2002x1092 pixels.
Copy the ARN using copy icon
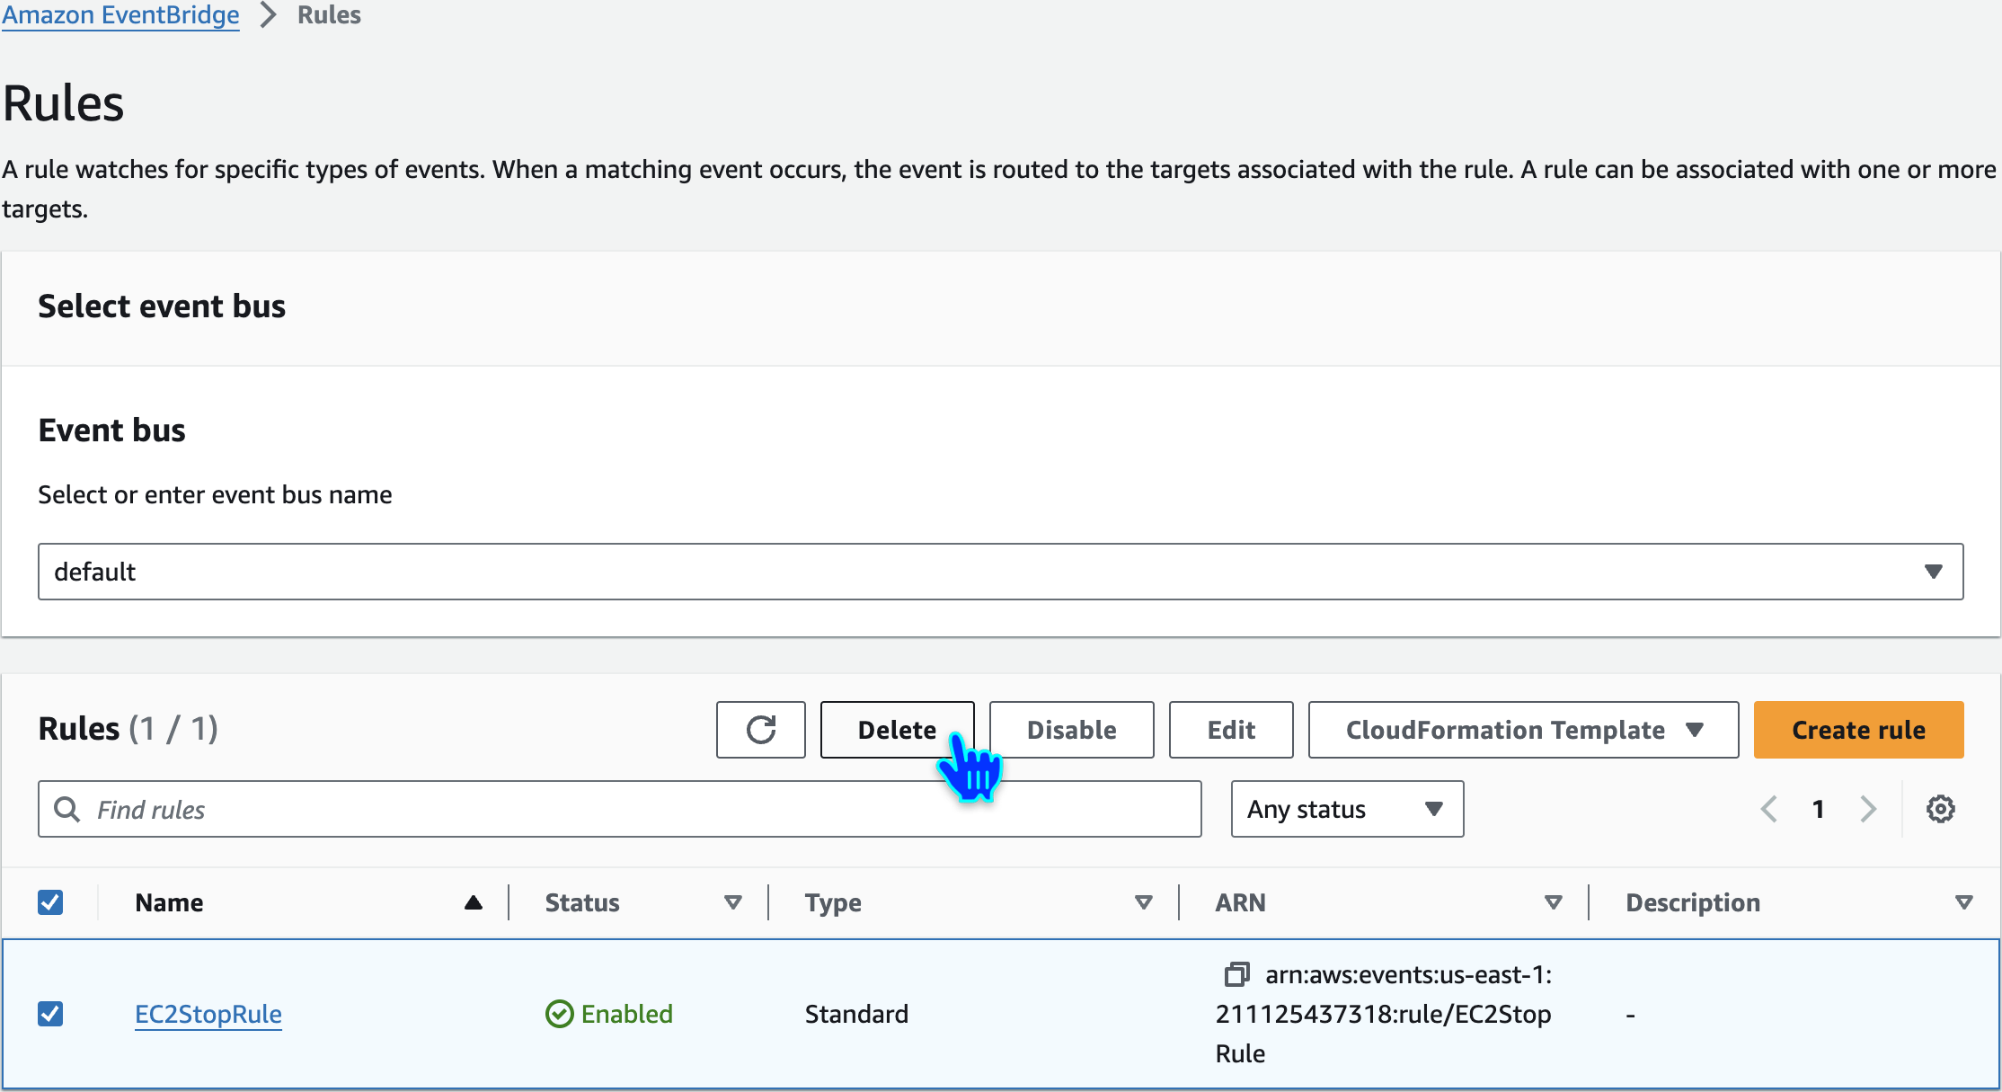tap(1236, 974)
